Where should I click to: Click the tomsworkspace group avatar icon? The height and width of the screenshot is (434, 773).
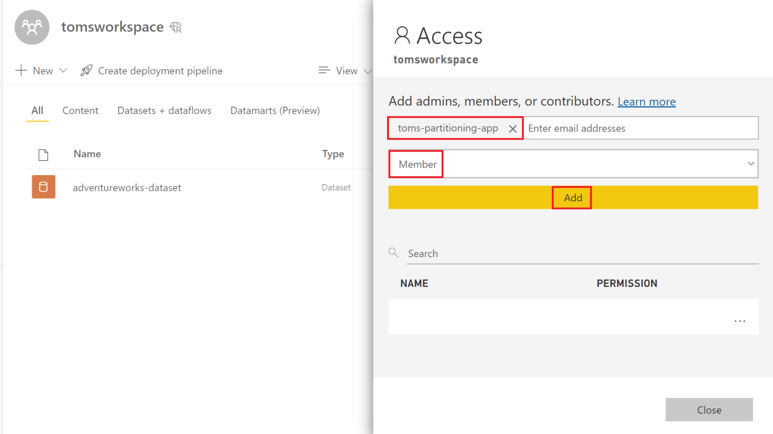(x=32, y=27)
